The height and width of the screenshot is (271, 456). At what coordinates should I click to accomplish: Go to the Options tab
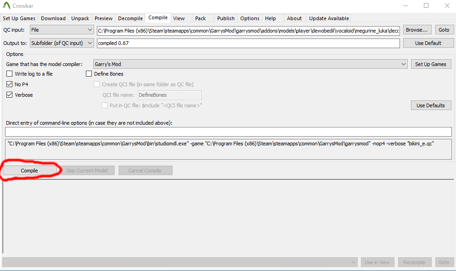coord(250,18)
